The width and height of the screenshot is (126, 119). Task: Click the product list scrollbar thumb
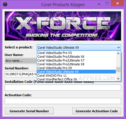pyautogui.click(x=118, y=70)
